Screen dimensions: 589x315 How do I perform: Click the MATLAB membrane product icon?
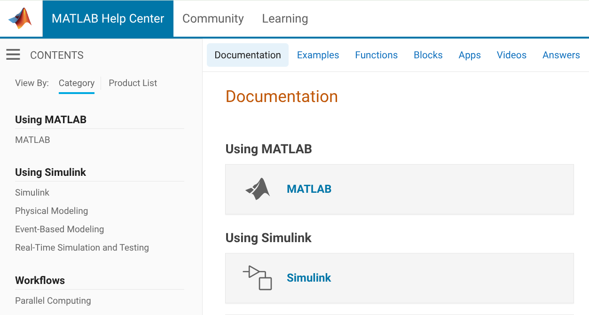pos(258,189)
